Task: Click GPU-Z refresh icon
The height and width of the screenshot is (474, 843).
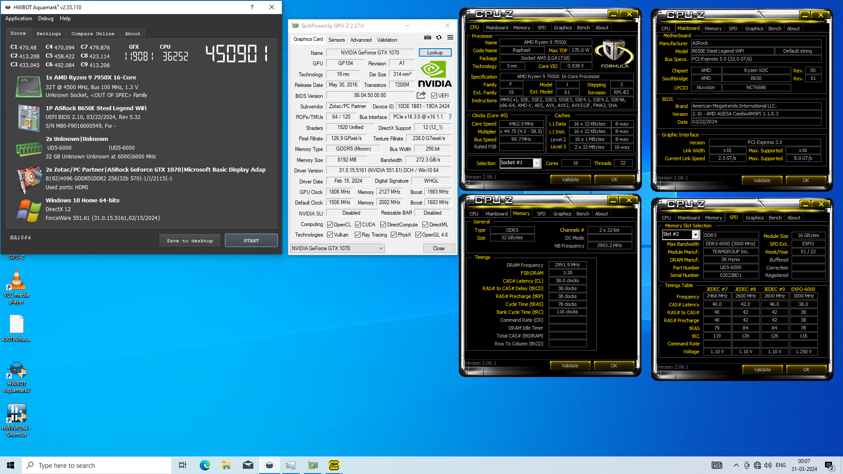Action: pos(439,38)
